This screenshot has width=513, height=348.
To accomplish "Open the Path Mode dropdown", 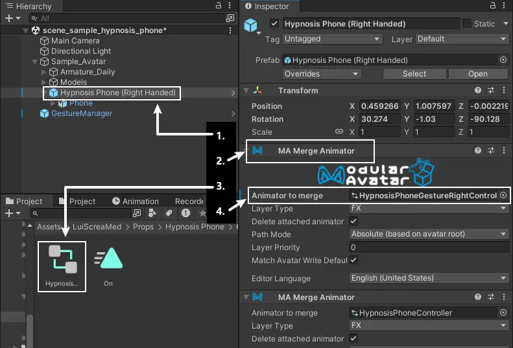I will [x=429, y=234].
